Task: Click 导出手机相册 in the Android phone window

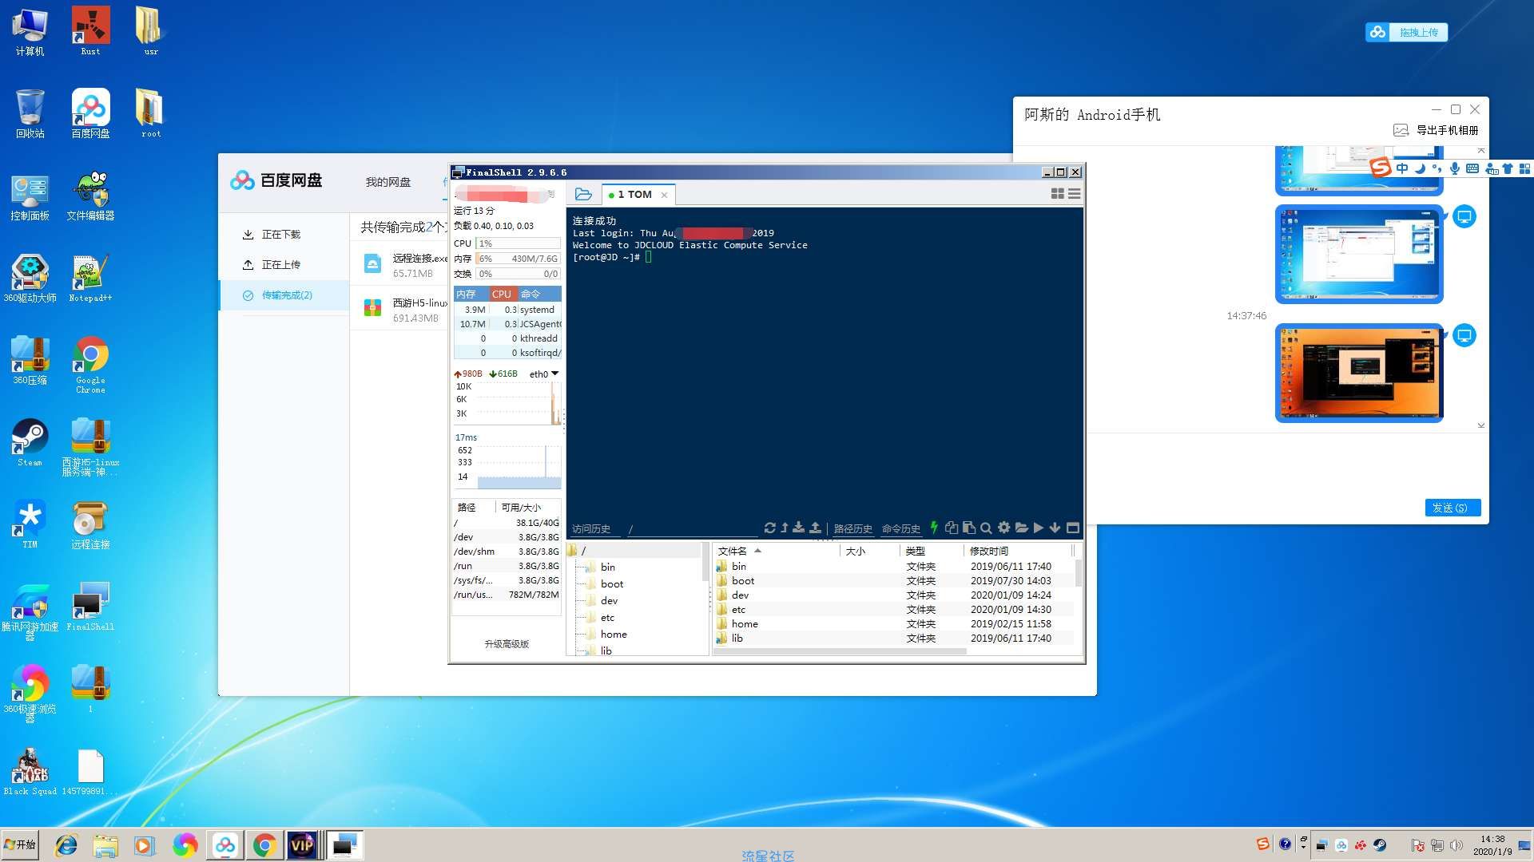Action: (1447, 130)
